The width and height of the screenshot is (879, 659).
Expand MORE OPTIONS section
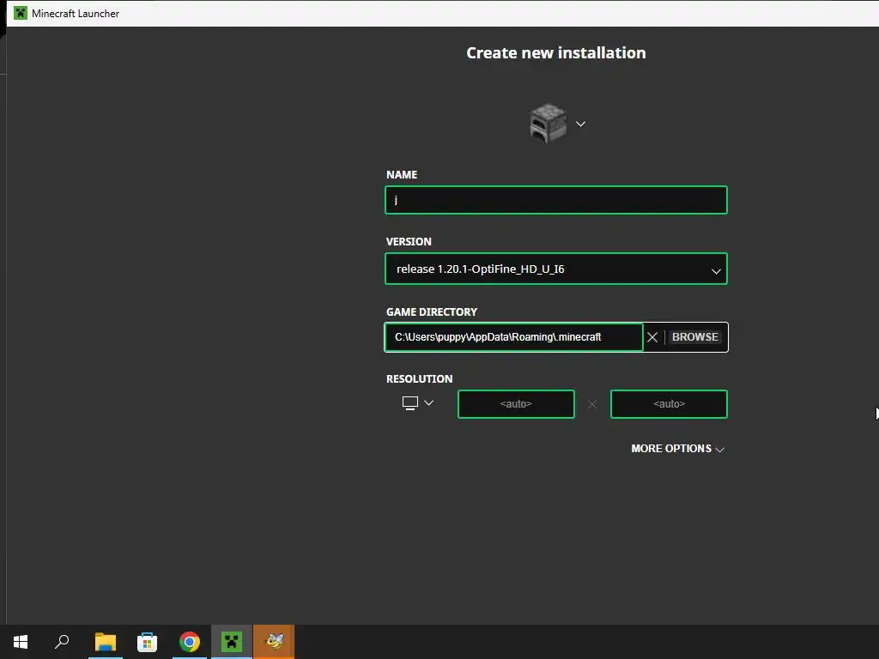pos(678,449)
